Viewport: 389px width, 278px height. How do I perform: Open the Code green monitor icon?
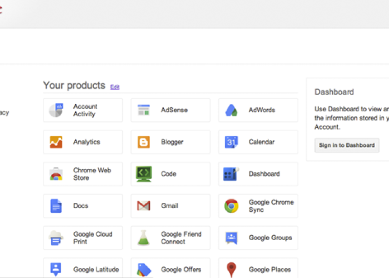(x=143, y=174)
